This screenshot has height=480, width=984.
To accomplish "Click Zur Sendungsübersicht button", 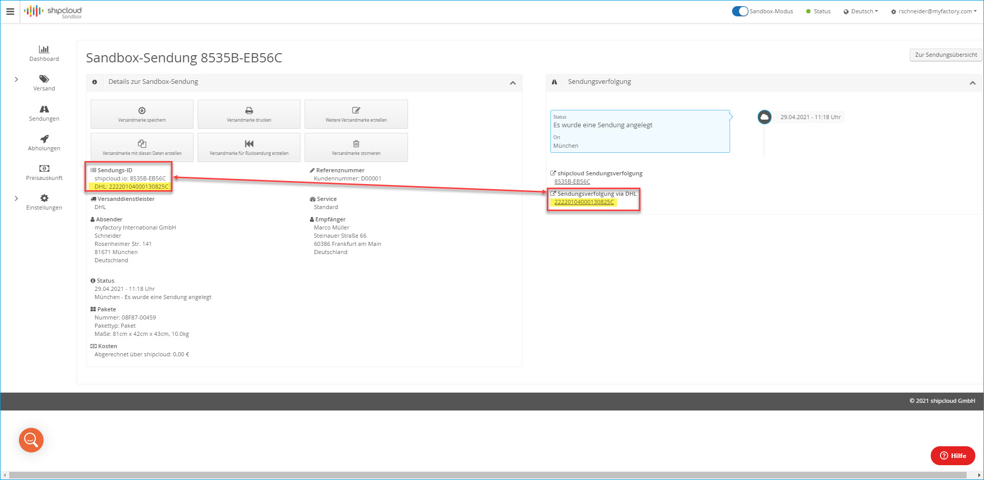I will pos(946,55).
